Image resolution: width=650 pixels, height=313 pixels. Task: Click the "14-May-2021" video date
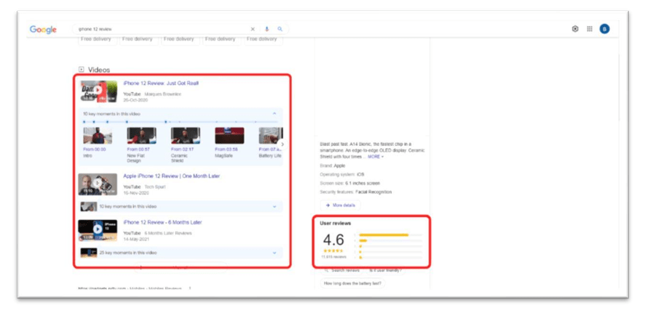click(135, 239)
